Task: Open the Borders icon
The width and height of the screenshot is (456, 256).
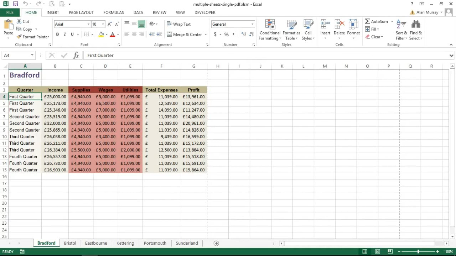Action: point(87,34)
